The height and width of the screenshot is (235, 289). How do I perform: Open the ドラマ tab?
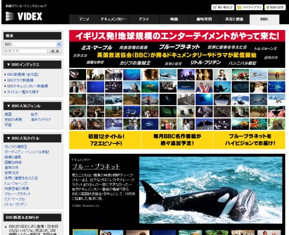[x=144, y=19]
